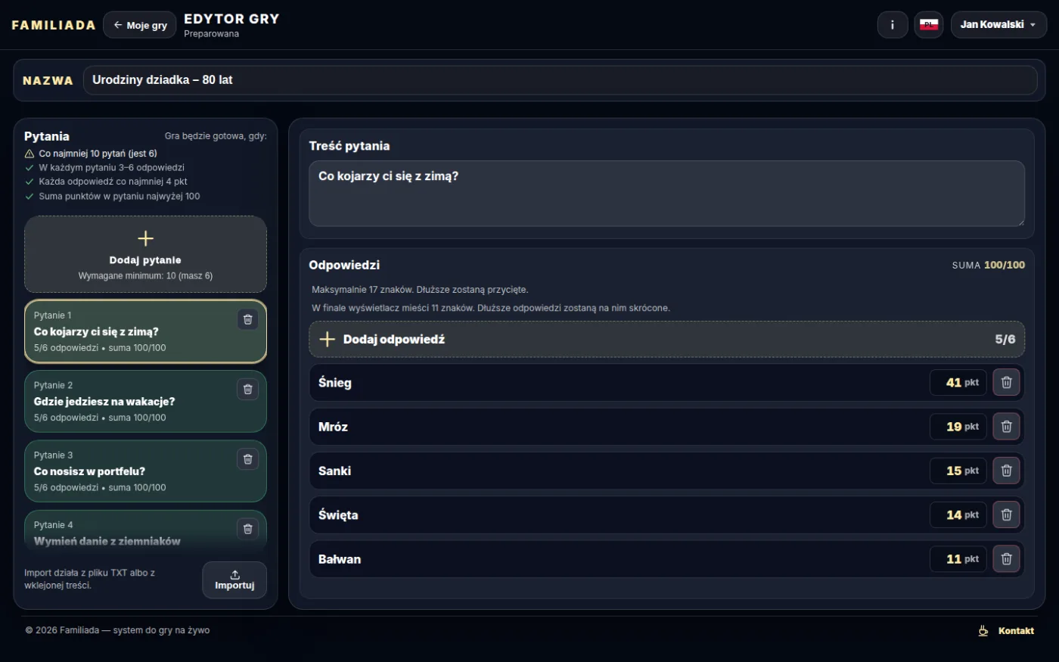Remove Pytanie 3 via its trash icon
This screenshot has height=662, width=1059.
point(247,459)
